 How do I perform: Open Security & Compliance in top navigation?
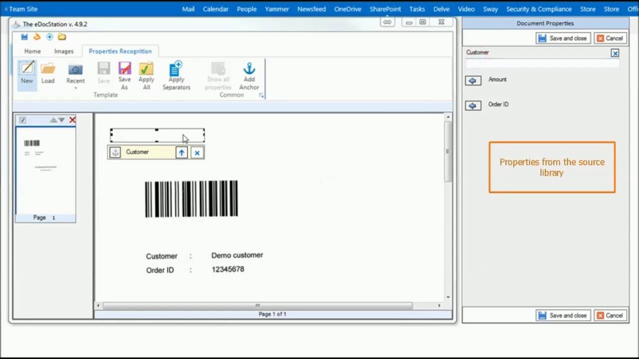point(539,9)
